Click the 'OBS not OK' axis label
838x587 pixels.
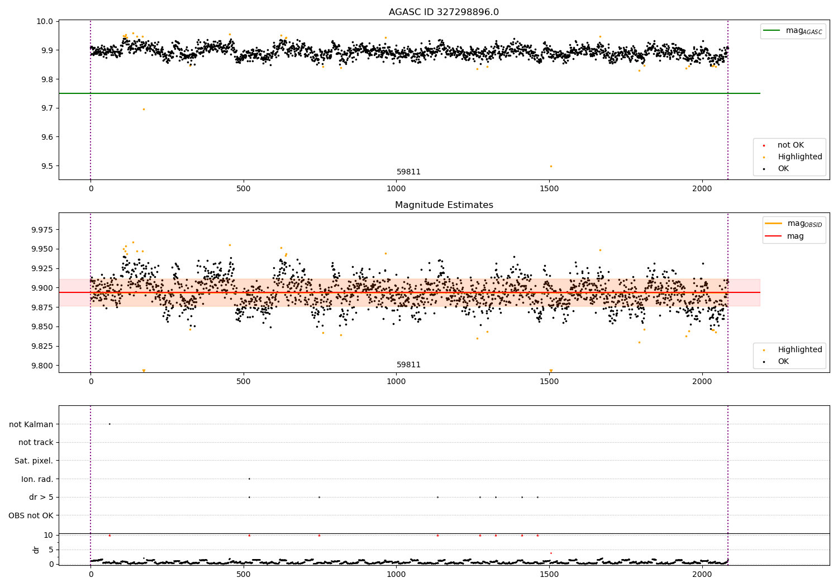31,515
